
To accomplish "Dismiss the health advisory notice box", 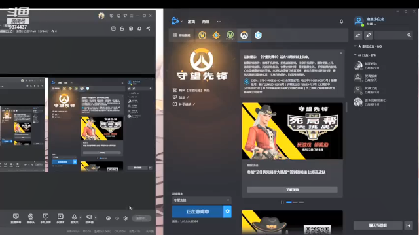I will [341, 54].
